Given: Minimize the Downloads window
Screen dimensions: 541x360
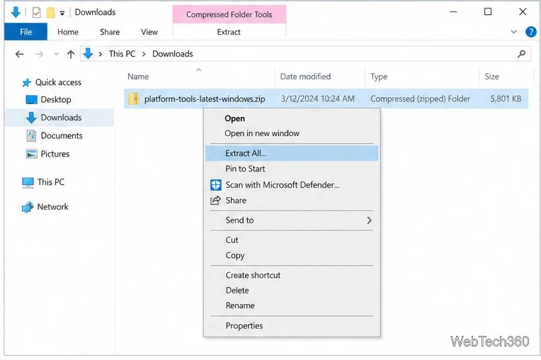Looking at the screenshot, I should pos(454,12).
